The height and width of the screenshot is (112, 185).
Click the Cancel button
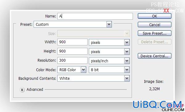pyautogui.click(x=154, y=25)
